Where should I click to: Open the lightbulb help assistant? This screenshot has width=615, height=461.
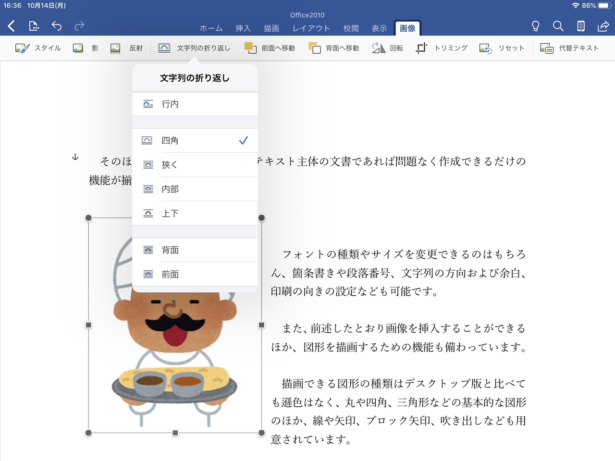(x=535, y=26)
